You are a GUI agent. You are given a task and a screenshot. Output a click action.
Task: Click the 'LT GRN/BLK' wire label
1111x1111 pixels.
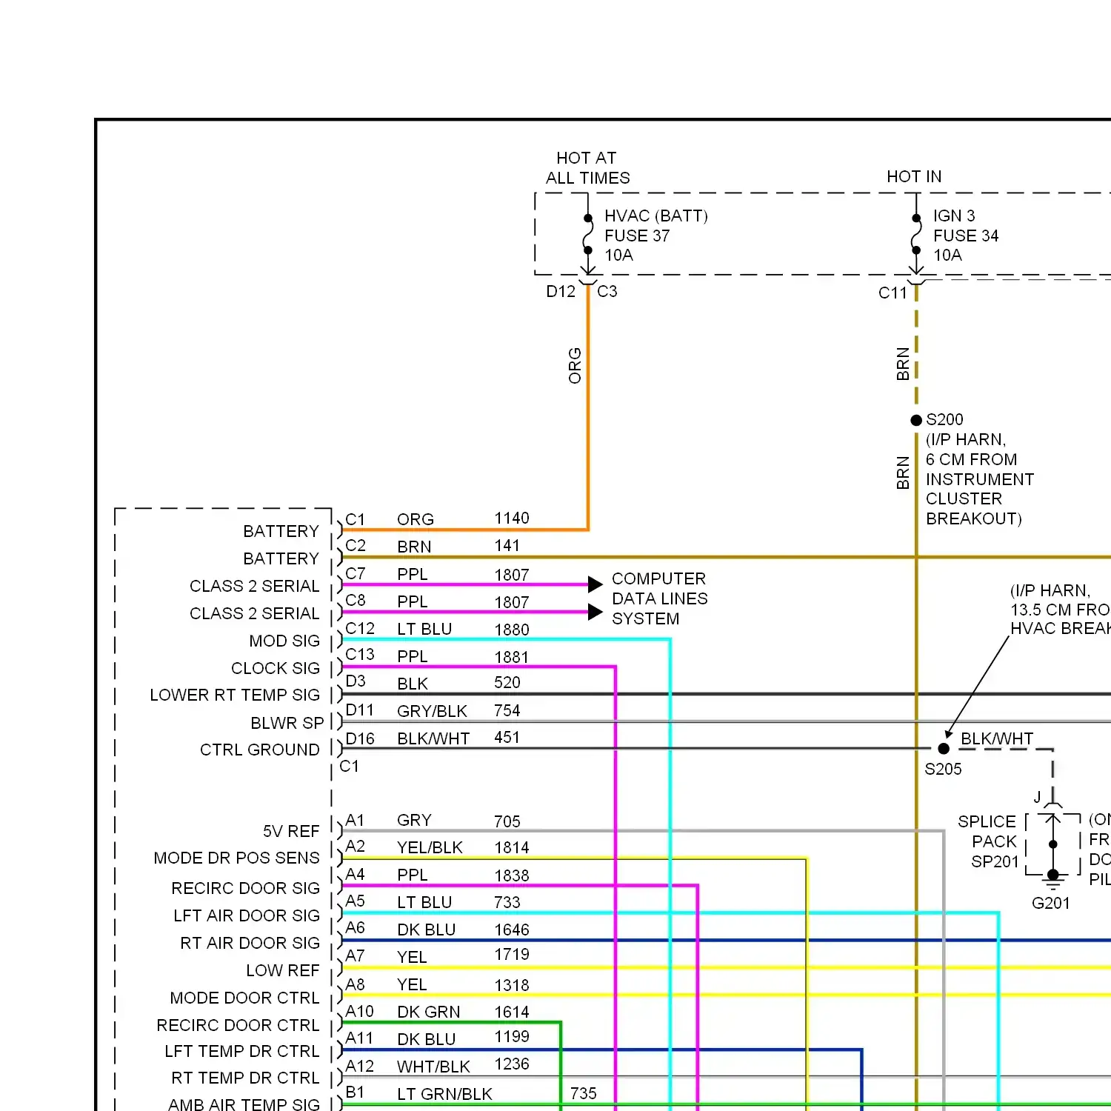[444, 1094]
